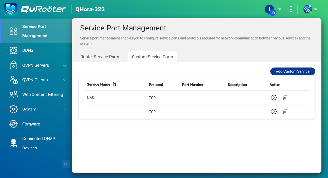Screen dimensions: 328x178
Task: Open dropdown arrow beside the user avatar
Action: [x=280, y=9]
